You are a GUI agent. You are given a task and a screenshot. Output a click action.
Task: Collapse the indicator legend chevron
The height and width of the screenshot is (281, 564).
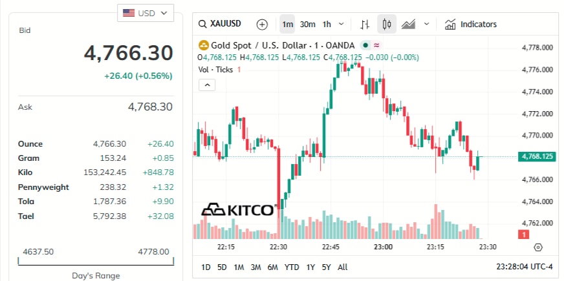(207, 85)
